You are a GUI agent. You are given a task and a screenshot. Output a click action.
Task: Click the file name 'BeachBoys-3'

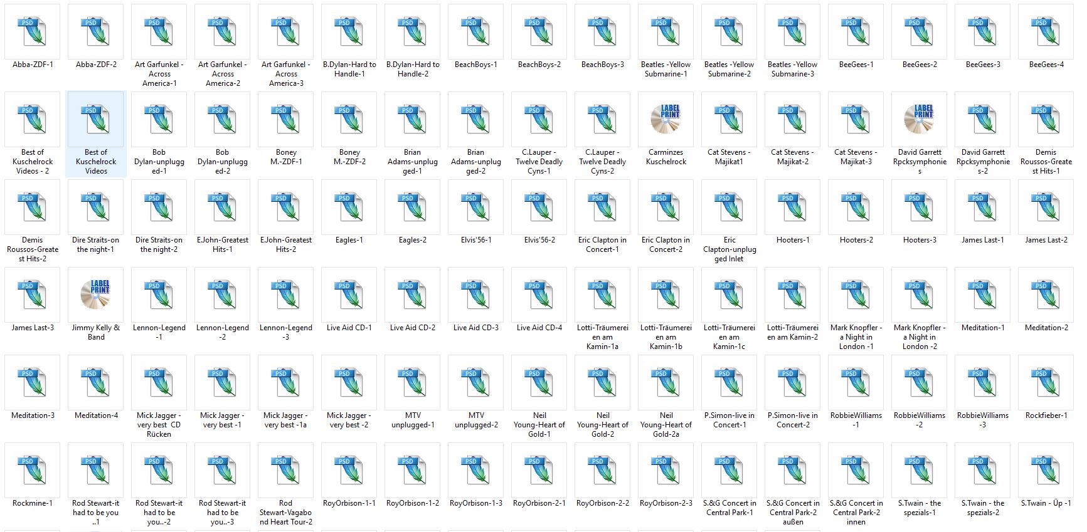coord(603,65)
